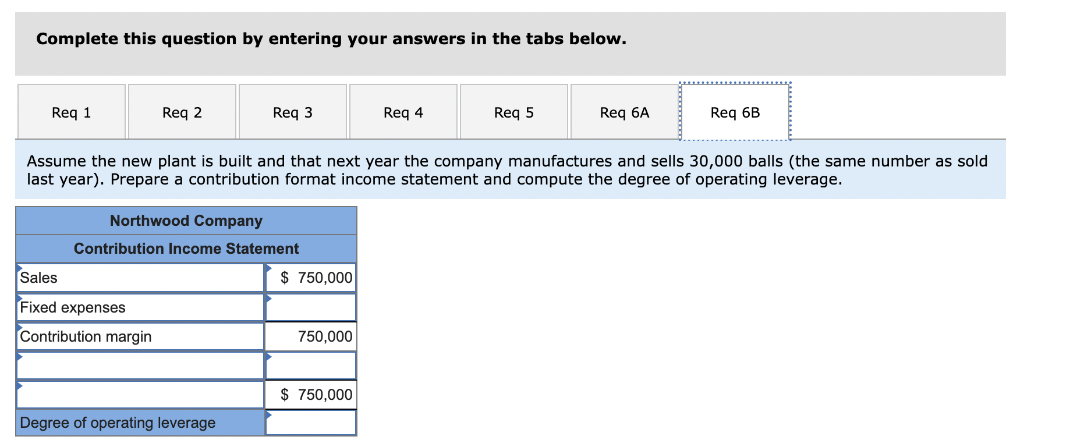Click the Northwood Company table header
This screenshot has width=1070, height=447.
pos(186,221)
